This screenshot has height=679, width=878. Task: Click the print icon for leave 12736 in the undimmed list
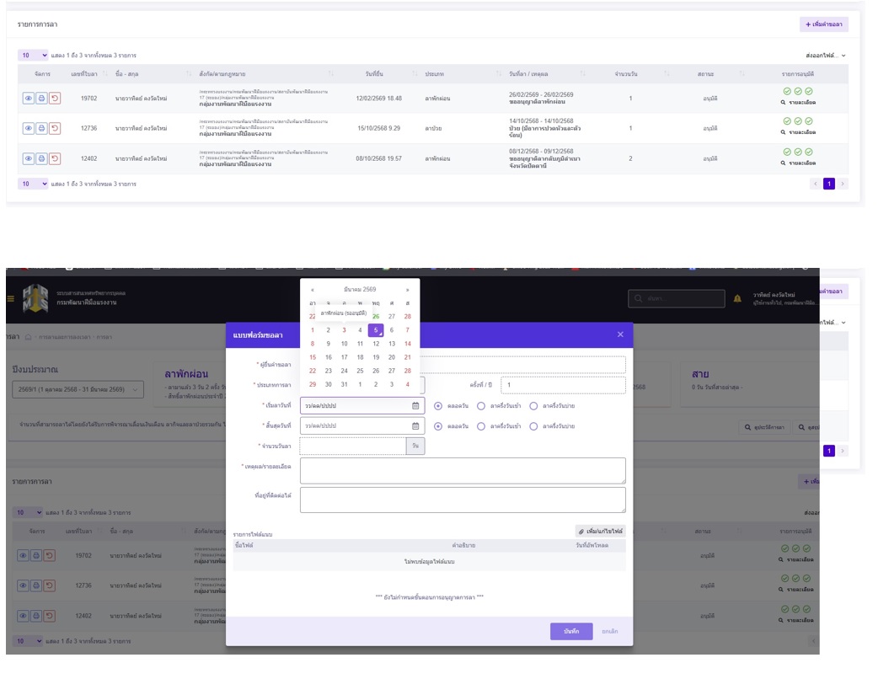click(41, 128)
